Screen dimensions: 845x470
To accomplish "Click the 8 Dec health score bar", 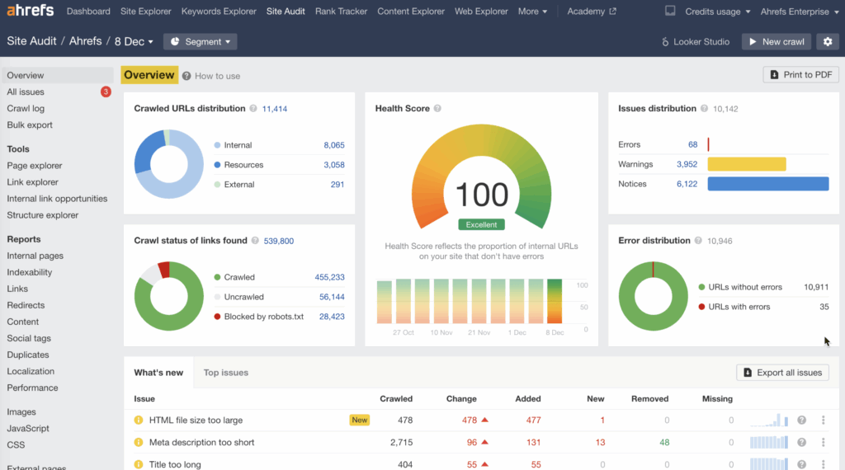I will coord(554,301).
